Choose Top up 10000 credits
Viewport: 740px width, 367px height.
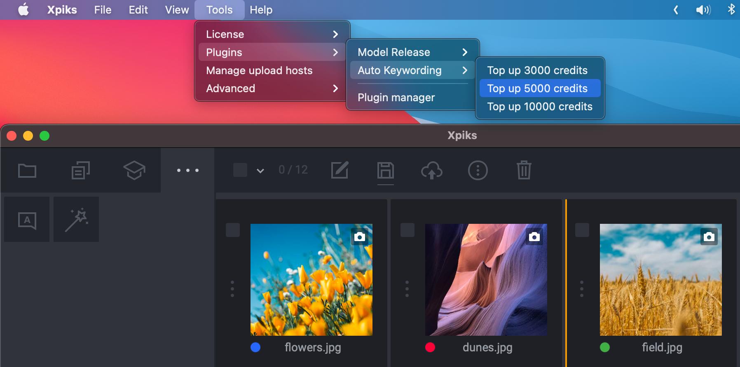click(x=540, y=107)
